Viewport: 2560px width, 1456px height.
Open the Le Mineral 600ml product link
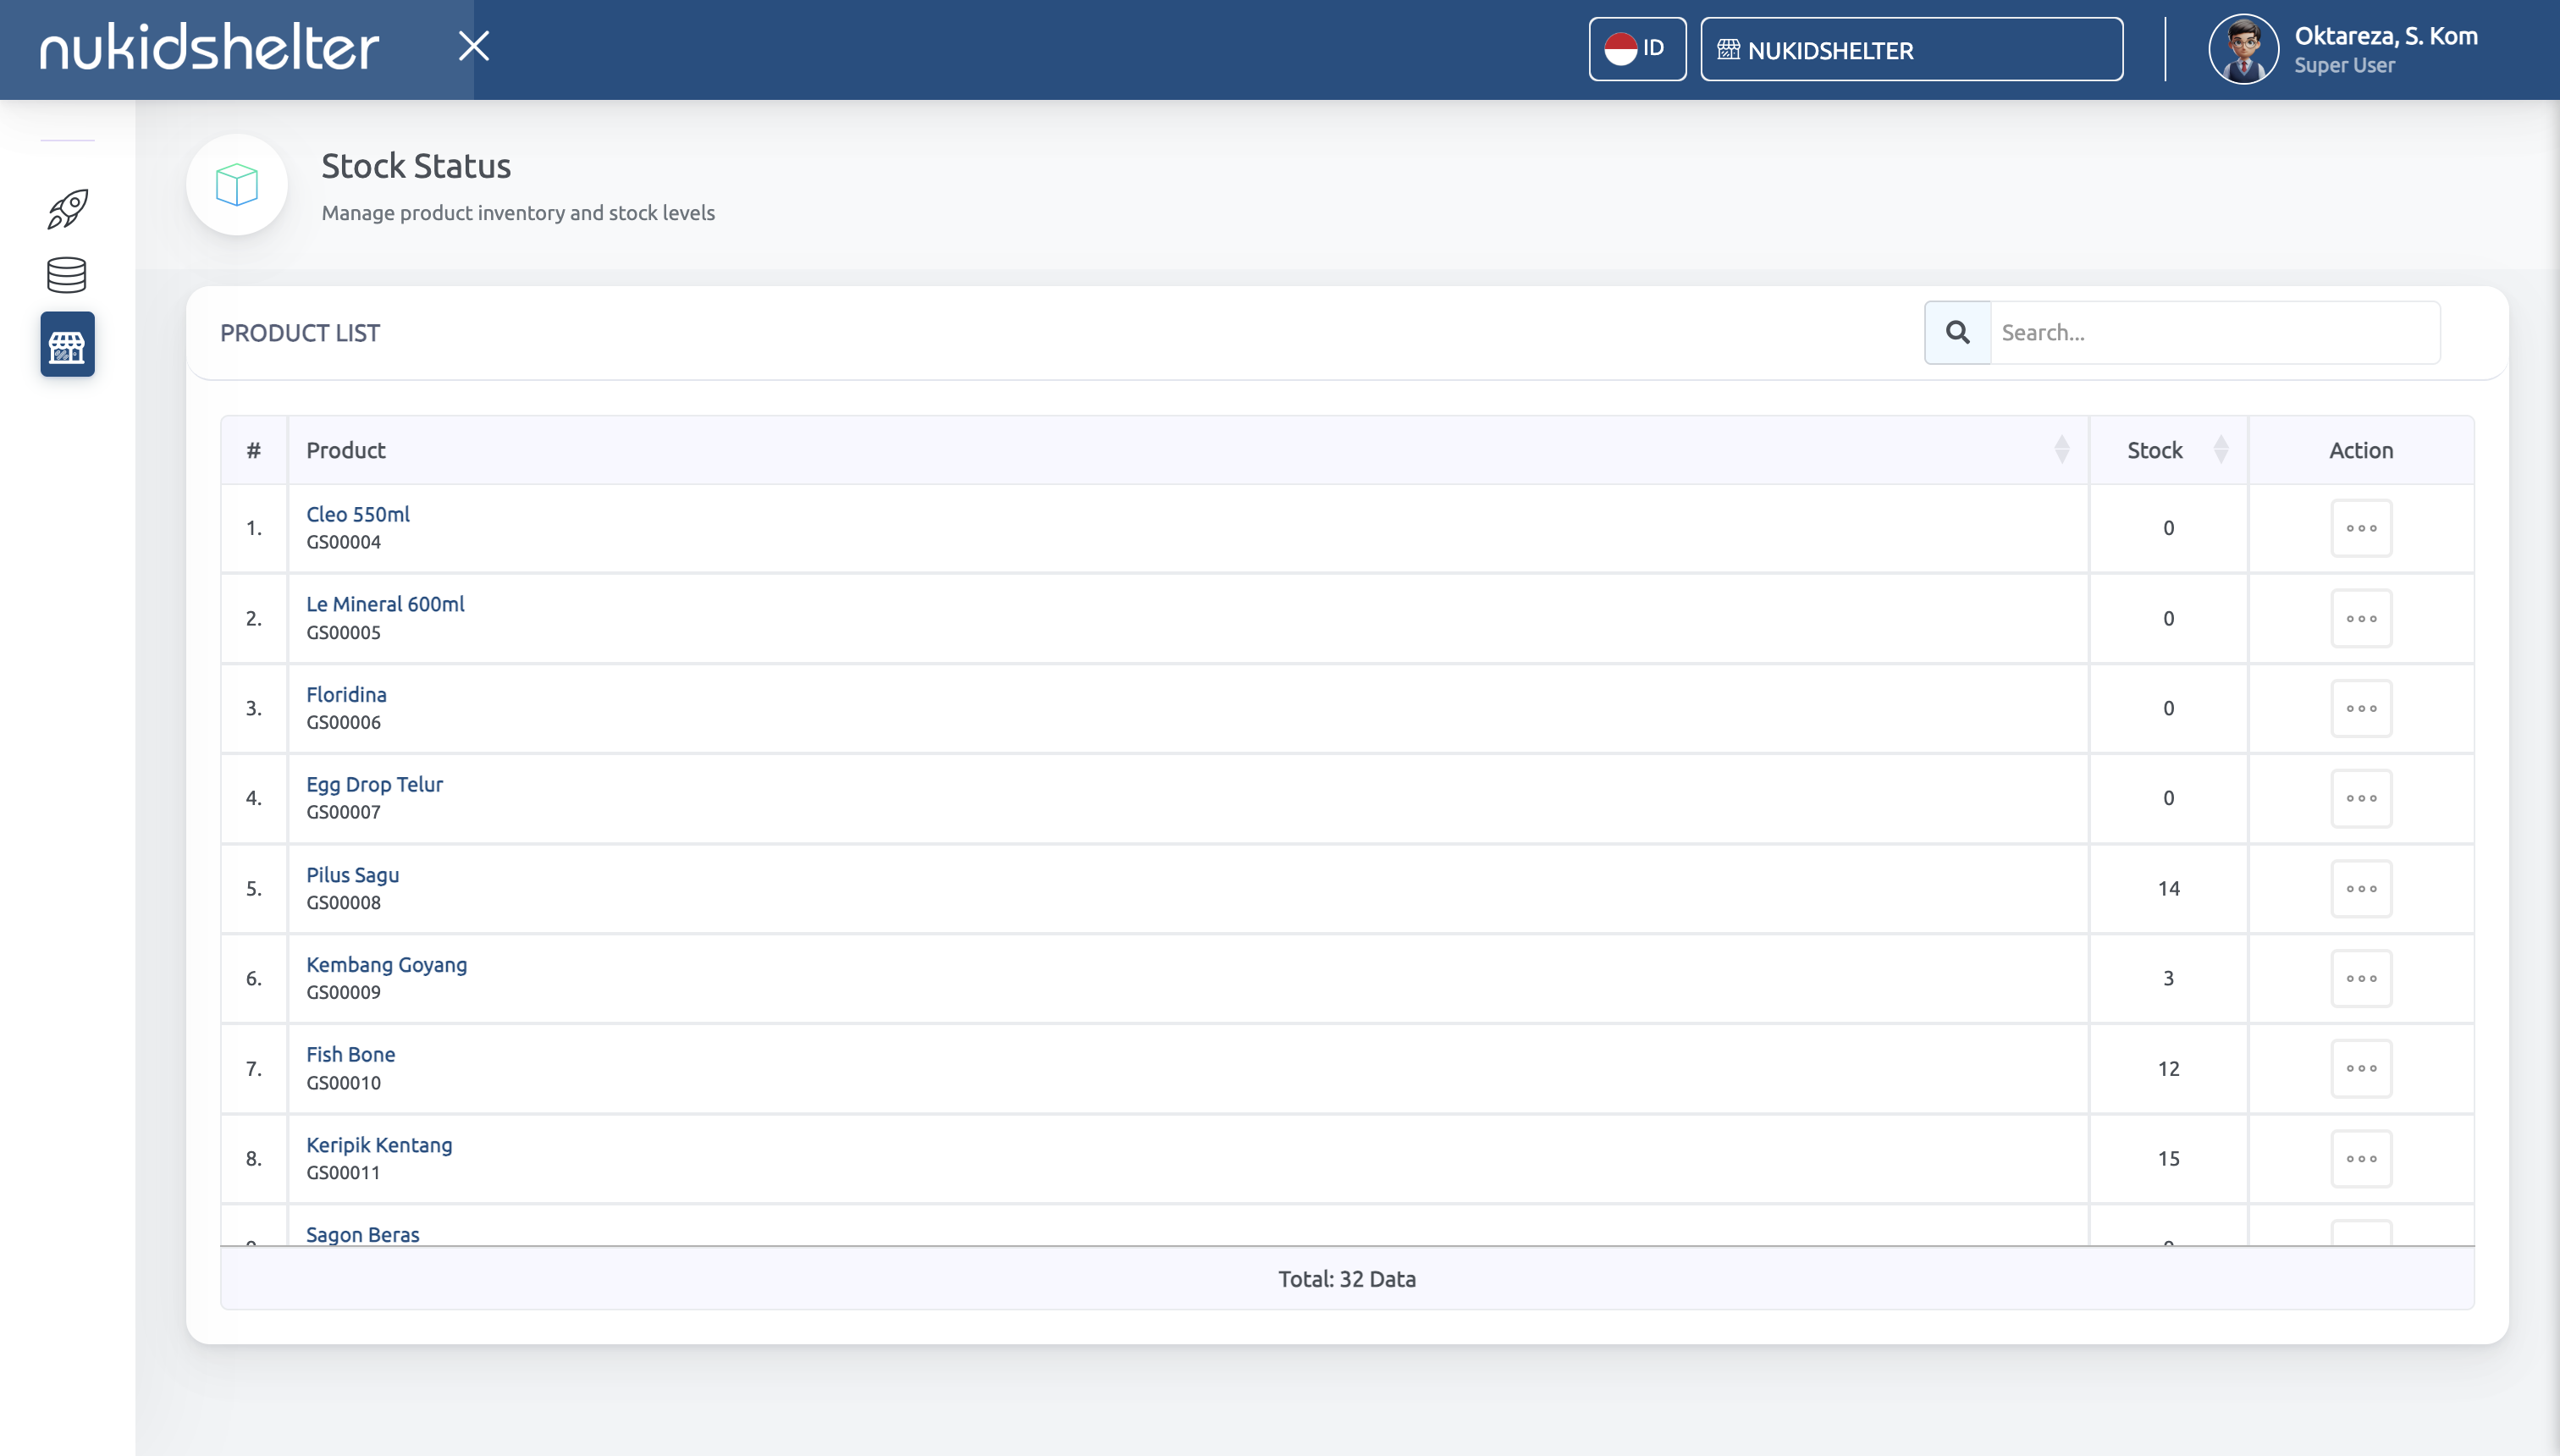pyautogui.click(x=385, y=604)
